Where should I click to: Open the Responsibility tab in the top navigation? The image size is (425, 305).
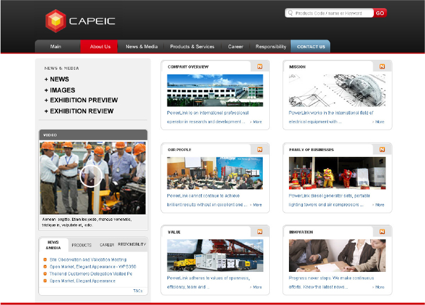pos(270,46)
